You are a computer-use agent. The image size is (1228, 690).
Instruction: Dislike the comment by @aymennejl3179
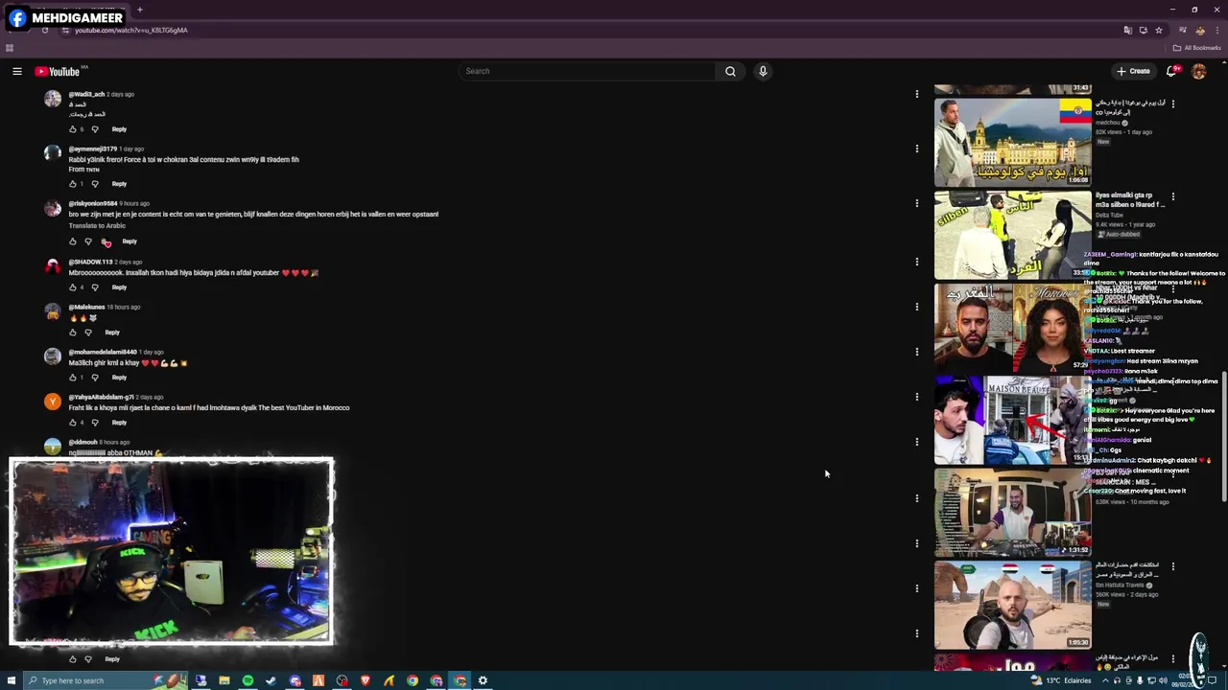tap(94, 184)
